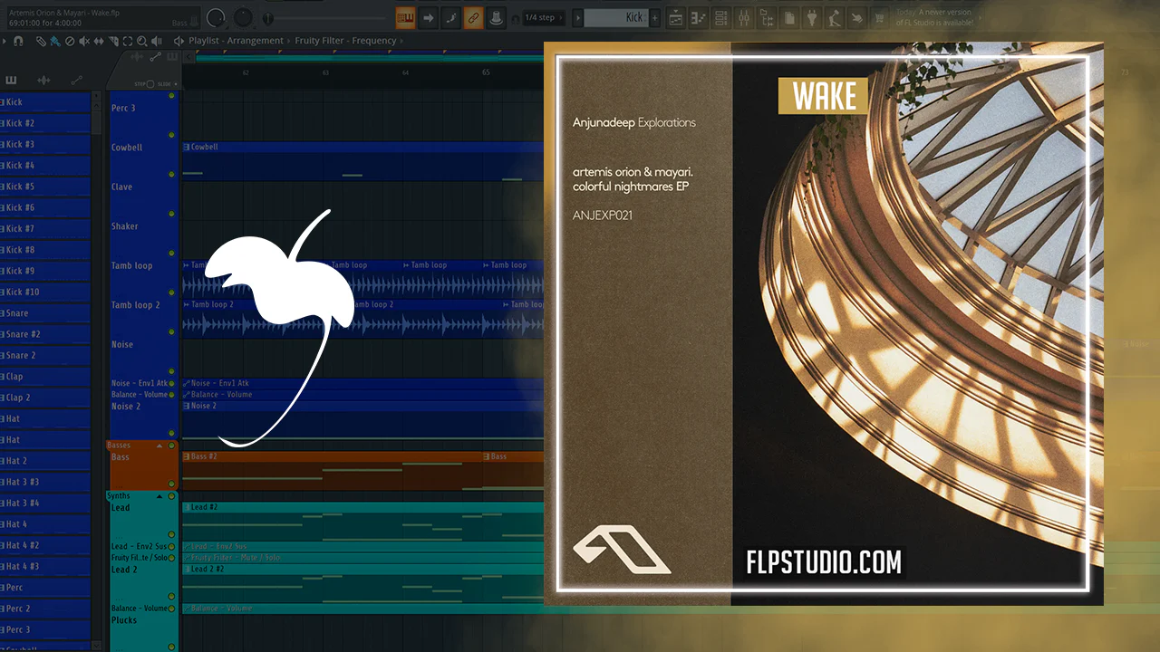1160x652 pixels.
Task: Mute the Perc 3 track
Action: tap(171, 134)
